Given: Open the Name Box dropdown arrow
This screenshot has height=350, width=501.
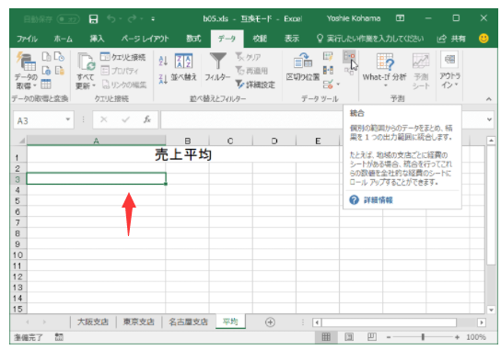Looking at the screenshot, I should (x=68, y=119).
